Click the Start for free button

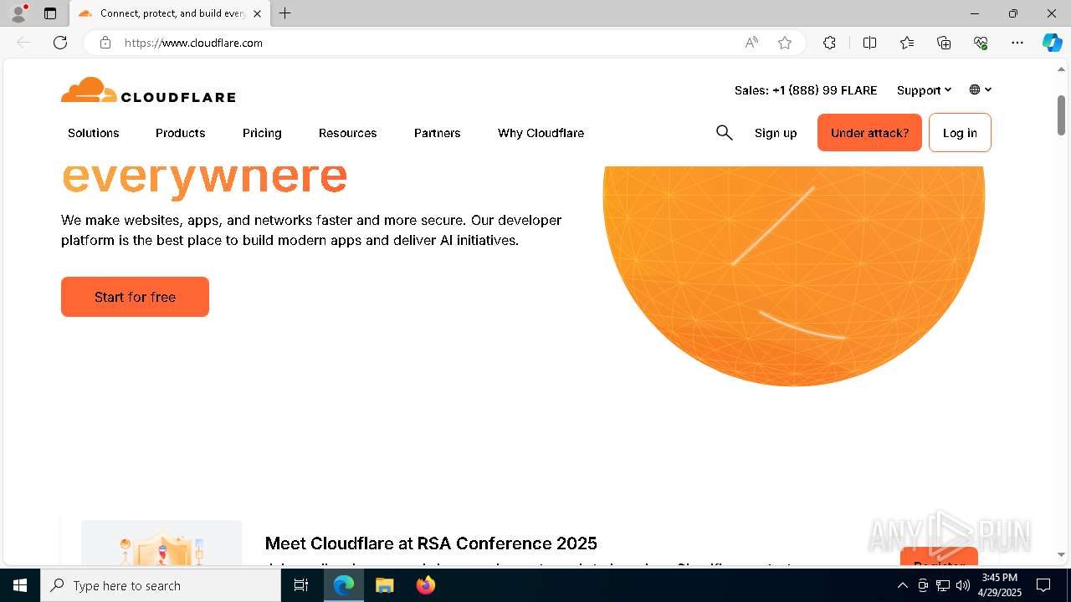pyautogui.click(x=135, y=297)
